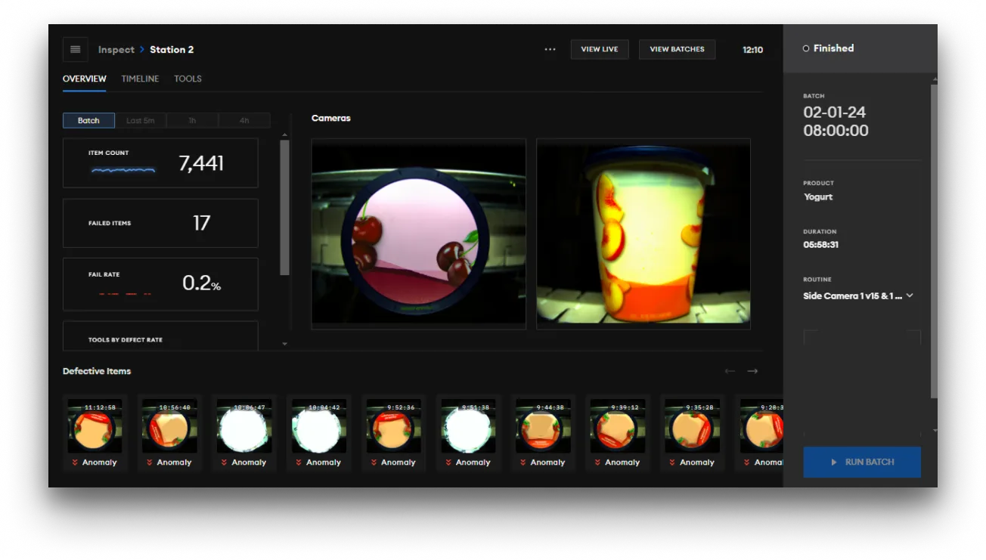Click the stats panel vertical scrollbar

coord(284,208)
